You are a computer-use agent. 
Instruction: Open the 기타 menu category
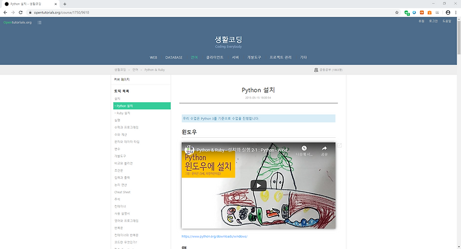pyautogui.click(x=303, y=57)
